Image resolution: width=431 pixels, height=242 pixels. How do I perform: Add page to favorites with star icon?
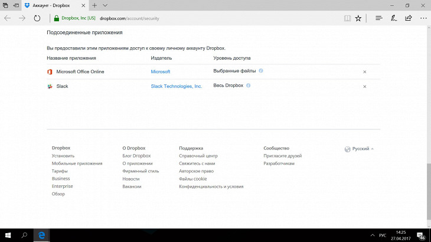coord(358,18)
